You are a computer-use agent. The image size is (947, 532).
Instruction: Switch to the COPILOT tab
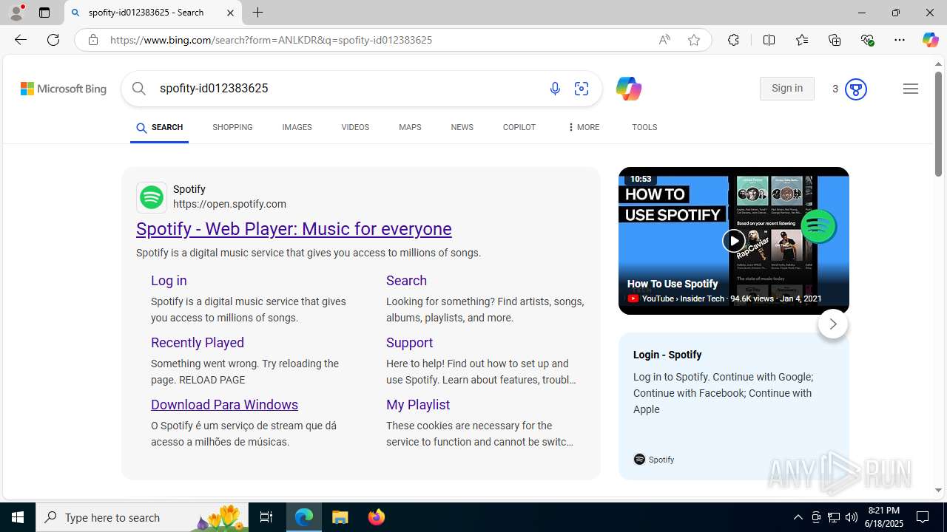tap(519, 127)
